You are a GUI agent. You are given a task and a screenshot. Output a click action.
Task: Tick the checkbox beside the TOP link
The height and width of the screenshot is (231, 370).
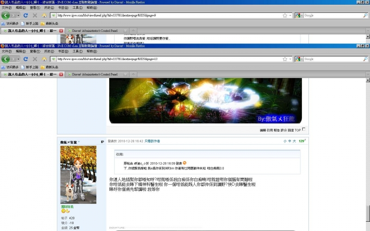coord(304,129)
